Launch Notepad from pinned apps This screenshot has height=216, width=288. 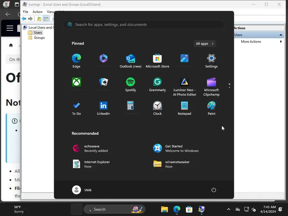184,108
